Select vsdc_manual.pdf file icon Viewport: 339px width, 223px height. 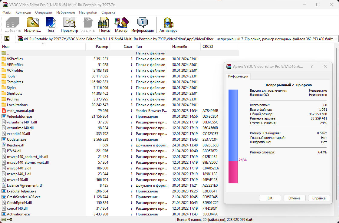tap(4, 111)
